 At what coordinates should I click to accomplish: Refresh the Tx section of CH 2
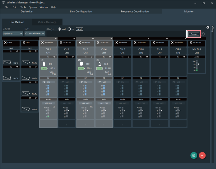coord(73,57)
